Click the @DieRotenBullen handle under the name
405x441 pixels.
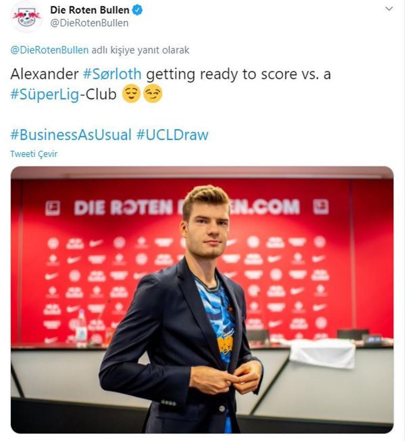(89, 23)
